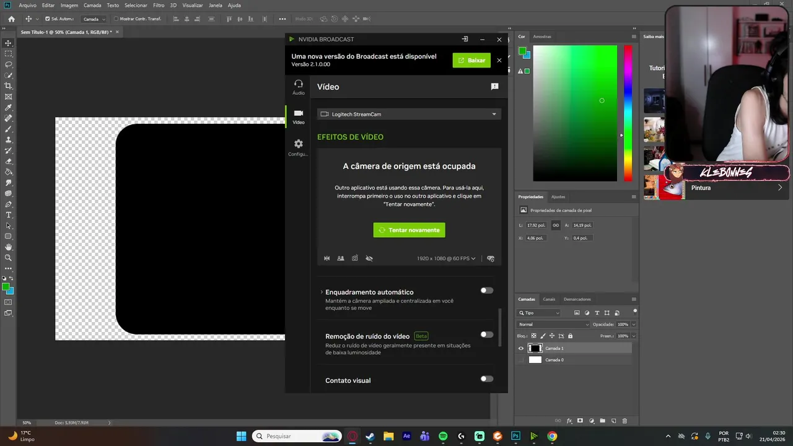Show Camada 0 layer visibility
The width and height of the screenshot is (793, 446).
pos(520,360)
